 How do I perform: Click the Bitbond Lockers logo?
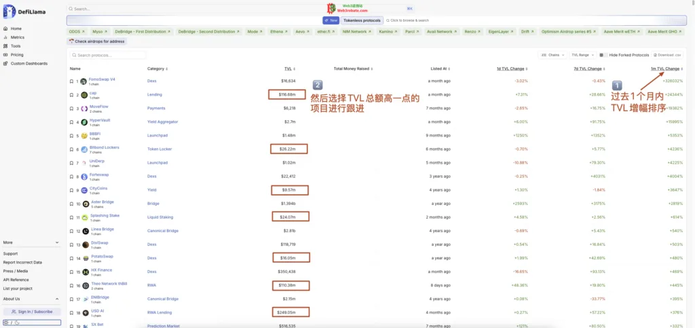pos(83,149)
